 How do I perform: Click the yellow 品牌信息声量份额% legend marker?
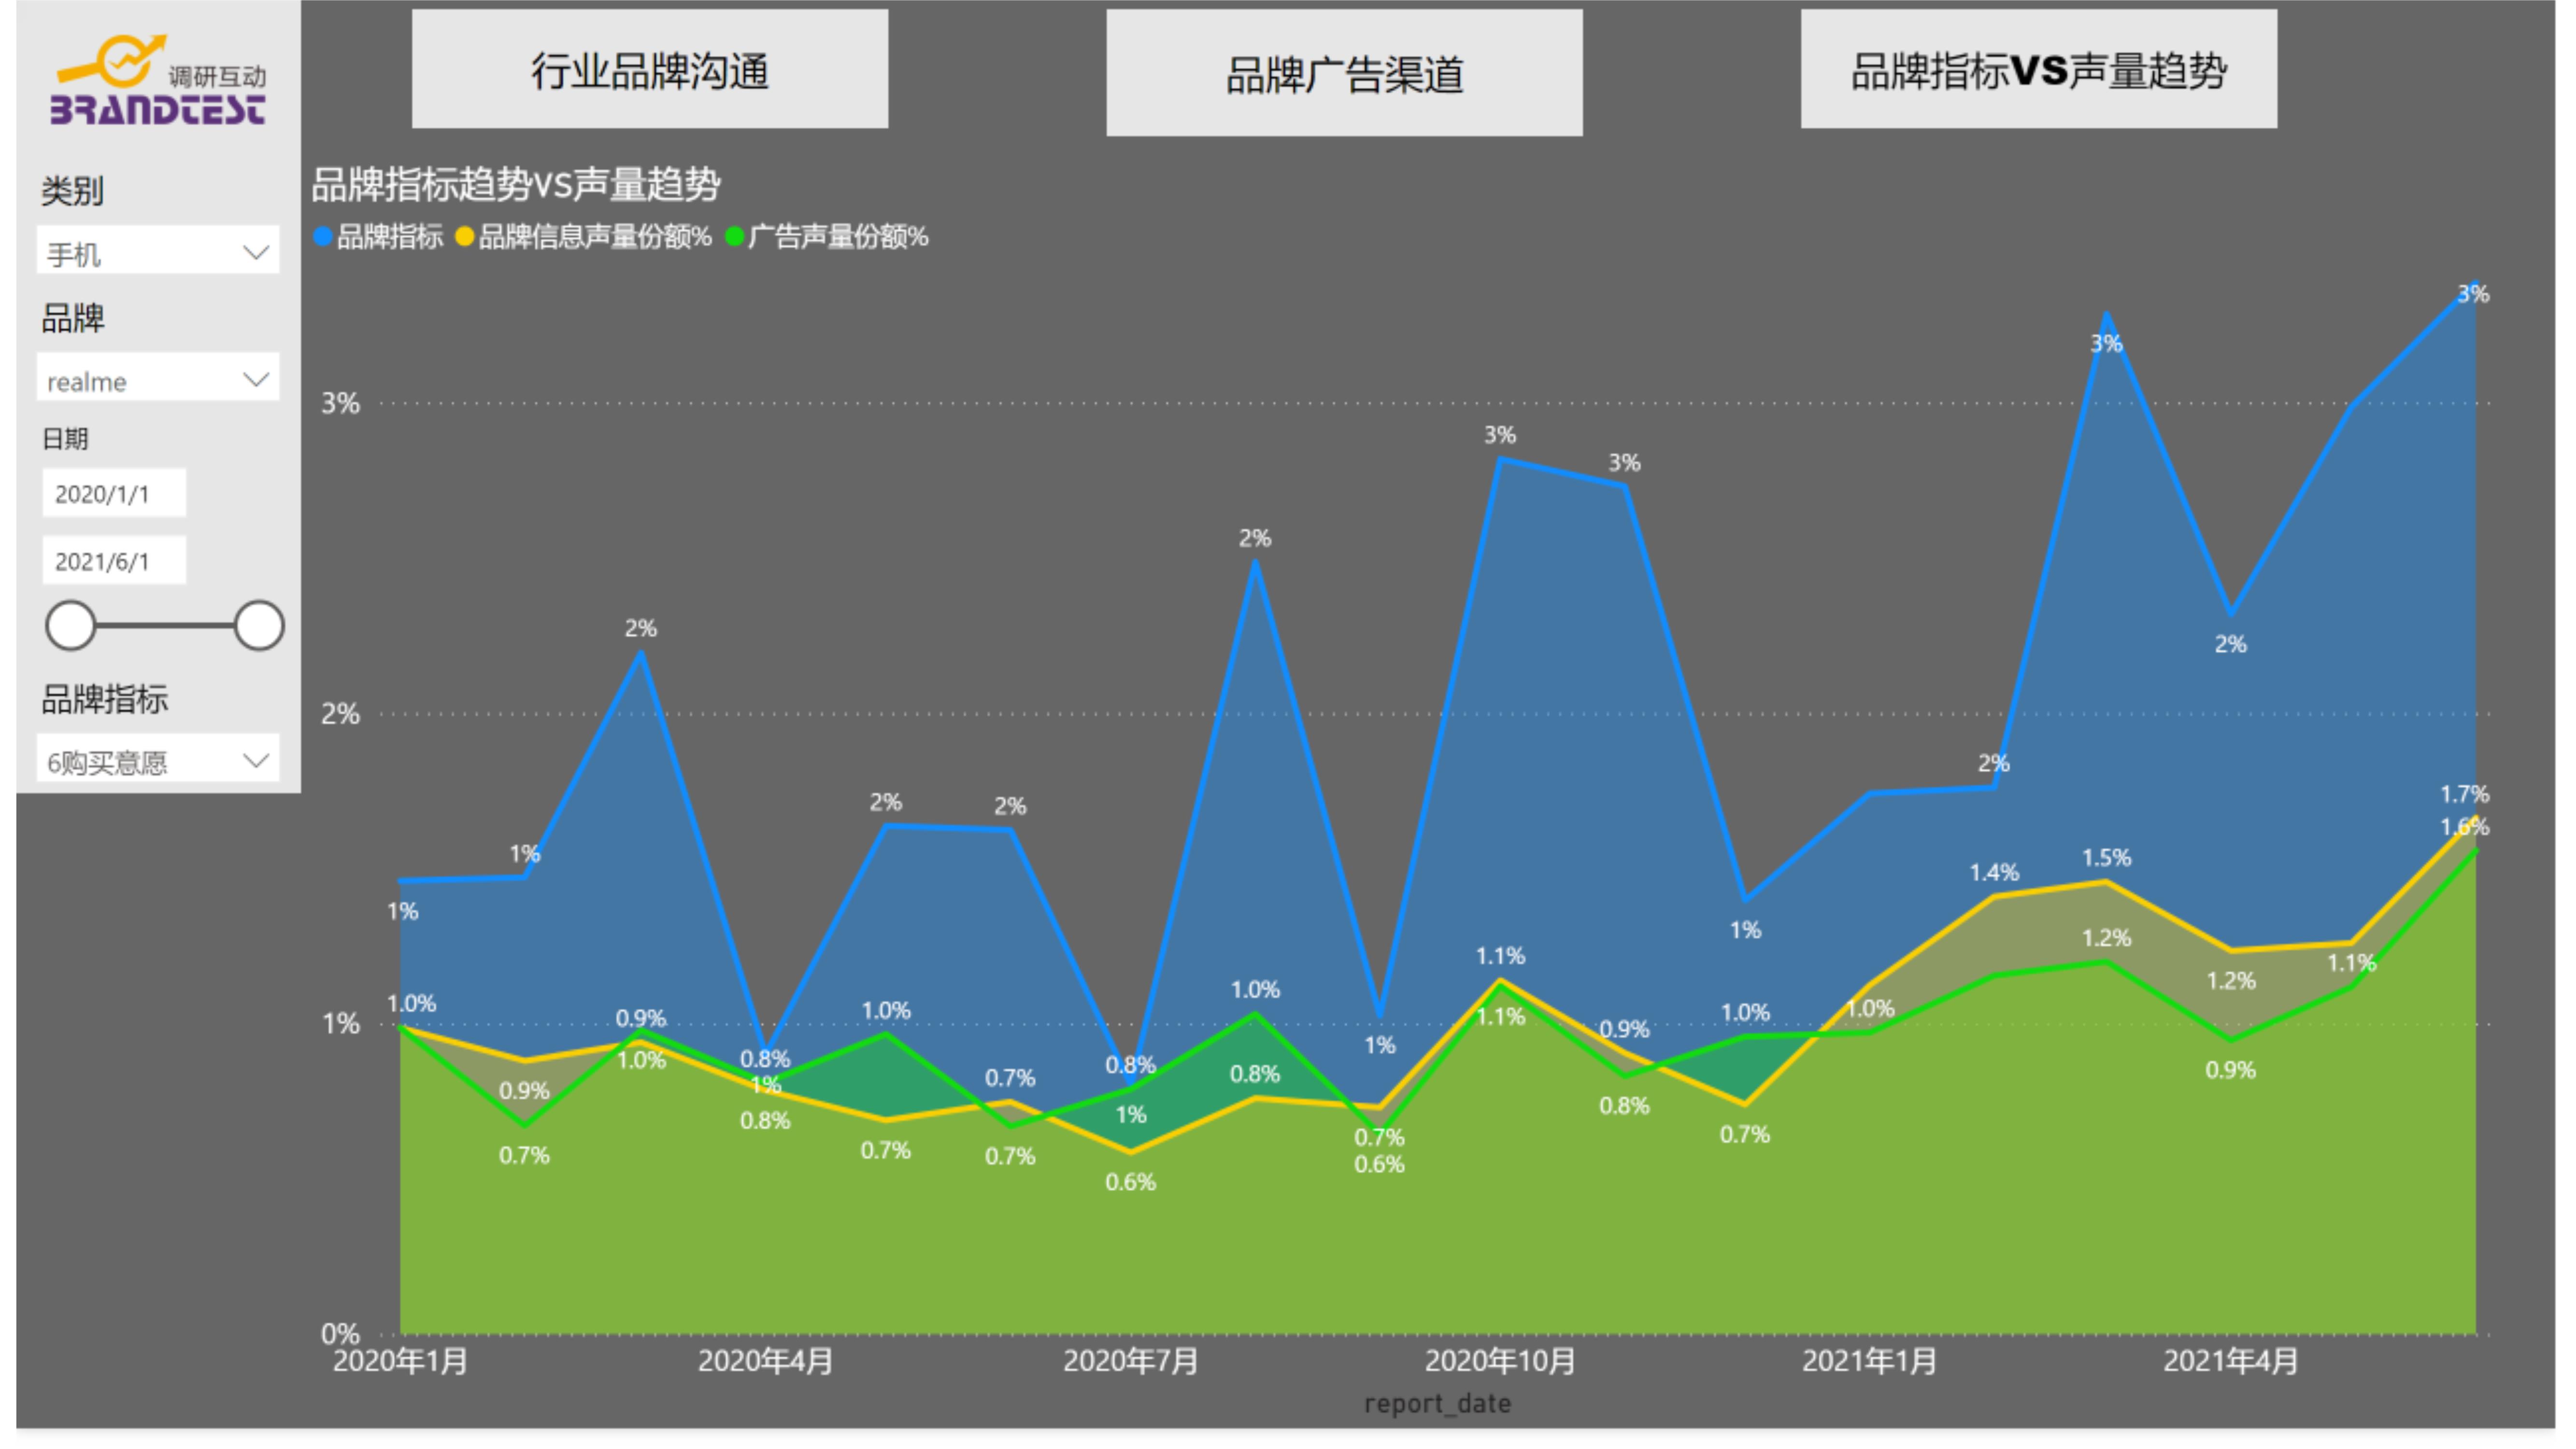(465, 237)
